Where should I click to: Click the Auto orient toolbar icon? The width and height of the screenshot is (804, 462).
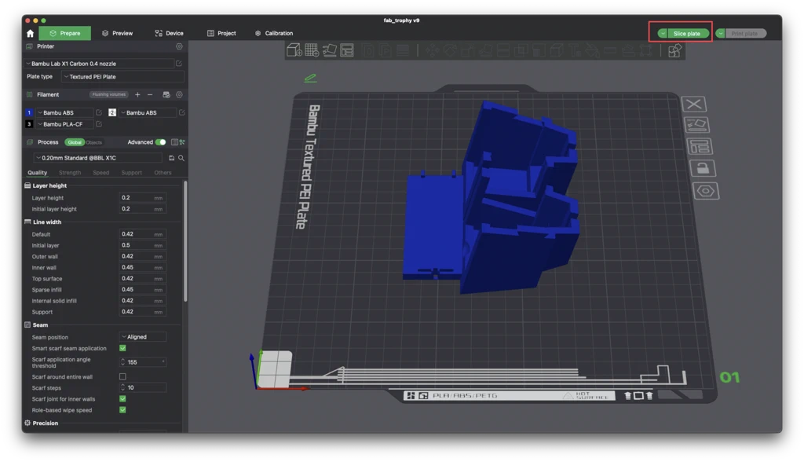[329, 50]
